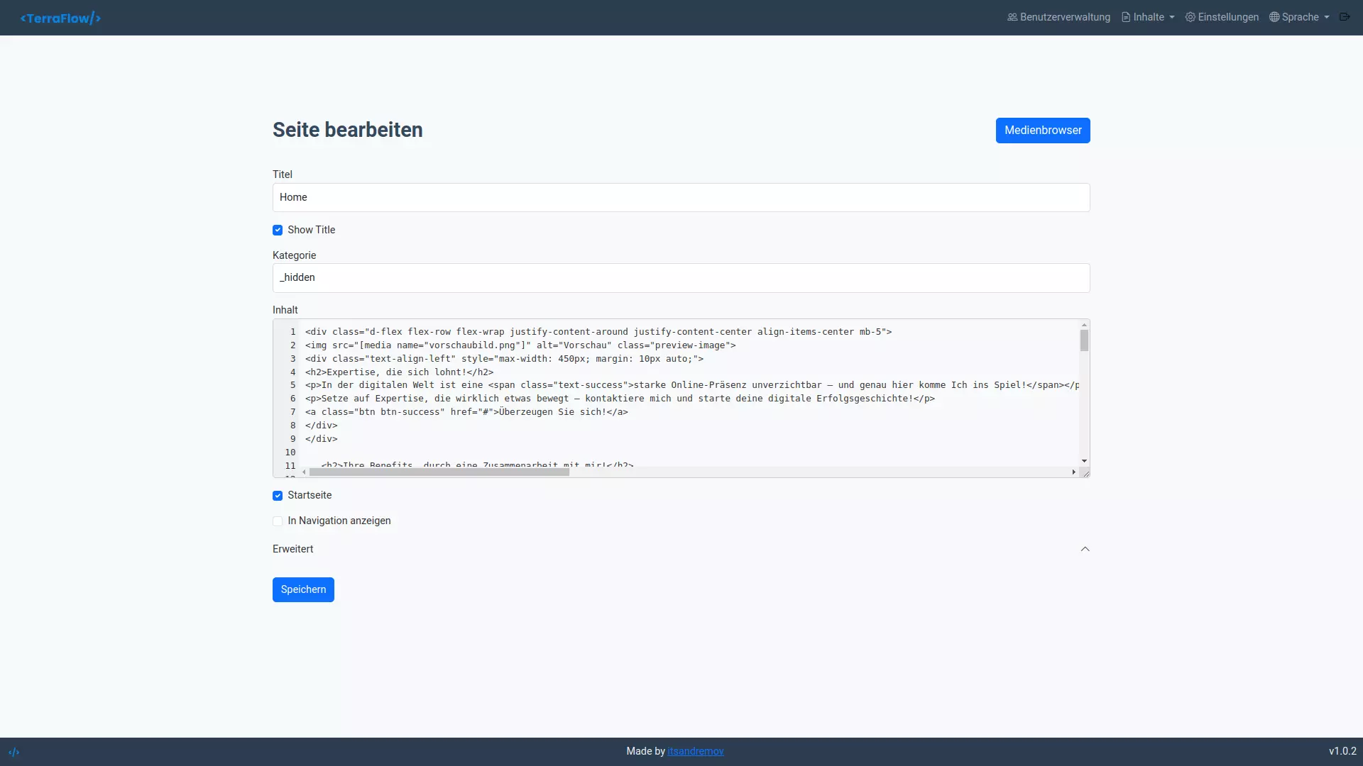Uncheck the Startseite checkbox

tap(278, 496)
